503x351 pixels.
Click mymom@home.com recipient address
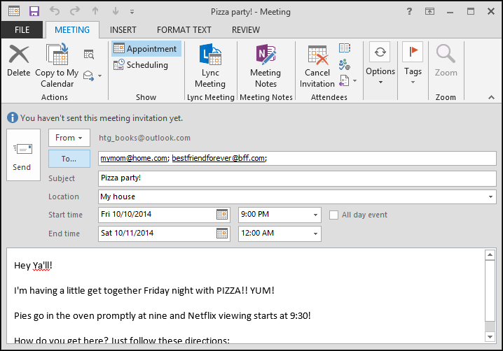(x=134, y=158)
